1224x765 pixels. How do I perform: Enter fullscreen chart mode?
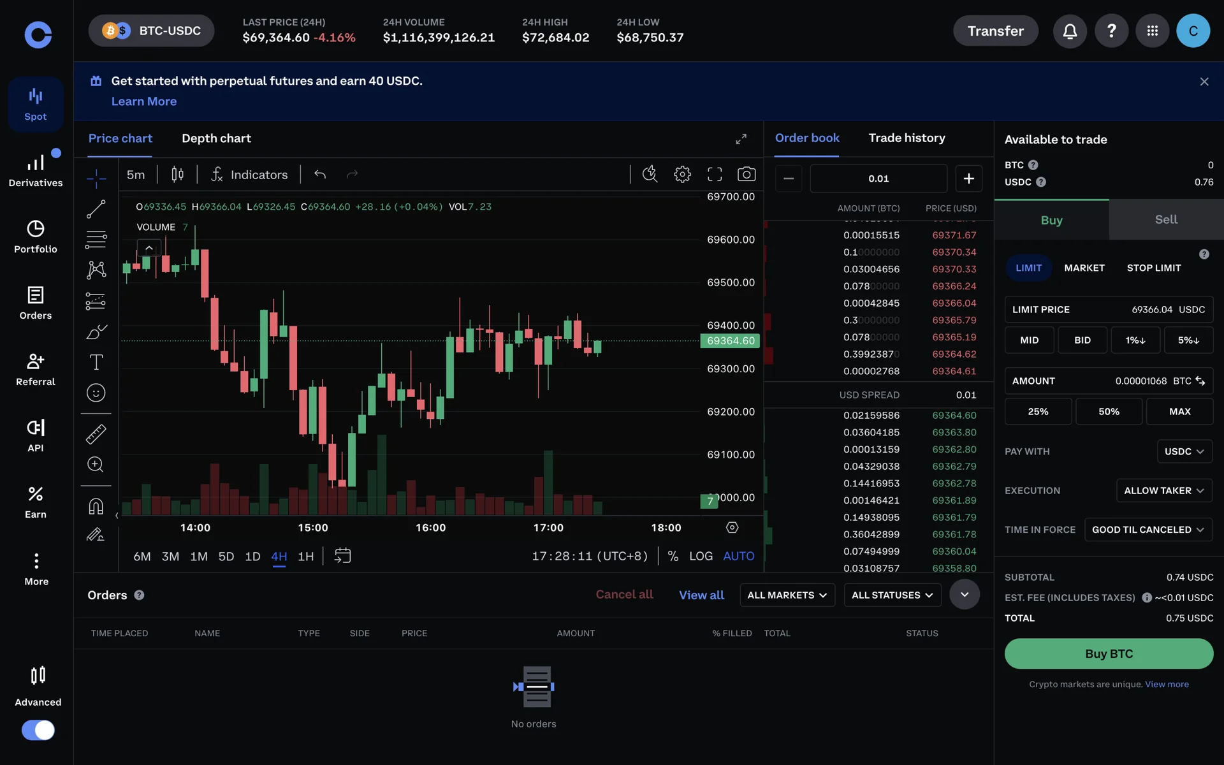click(x=715, y=174)
